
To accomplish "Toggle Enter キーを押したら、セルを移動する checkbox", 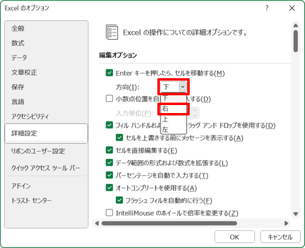I will tap(109, 73).
